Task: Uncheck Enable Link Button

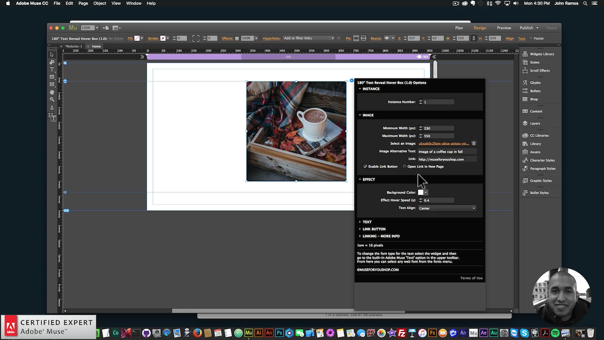Action: (x=365, y=166)
